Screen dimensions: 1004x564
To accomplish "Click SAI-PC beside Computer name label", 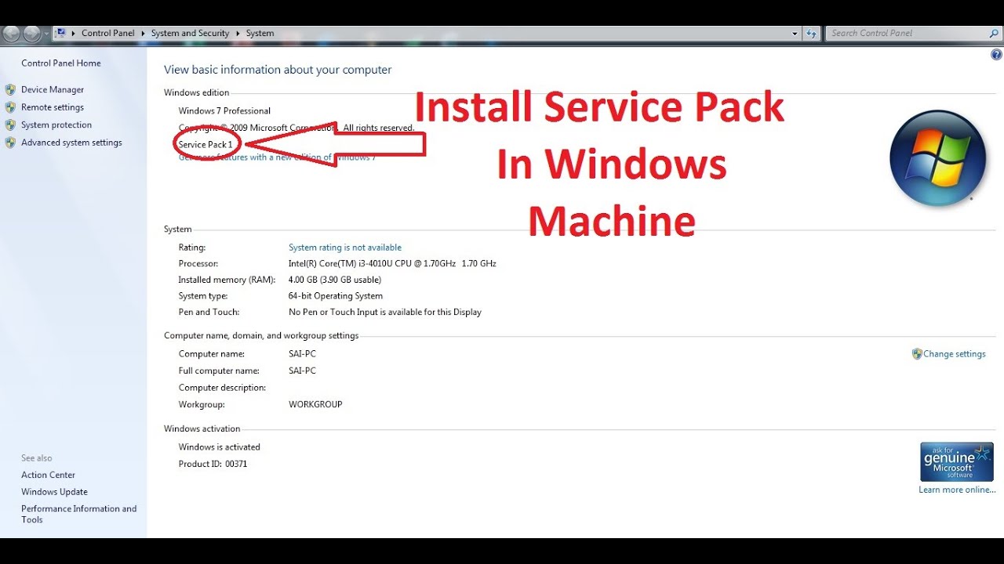I will click(302, 354).
